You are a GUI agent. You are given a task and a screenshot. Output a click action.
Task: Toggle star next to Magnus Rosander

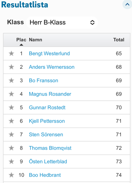(x=11, y=94)
